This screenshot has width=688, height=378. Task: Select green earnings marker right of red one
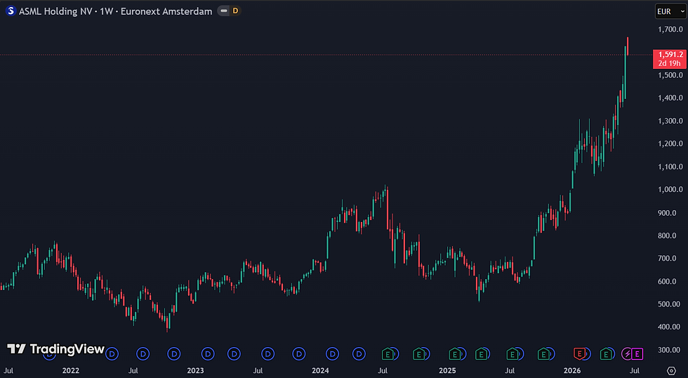click(607, 353)
